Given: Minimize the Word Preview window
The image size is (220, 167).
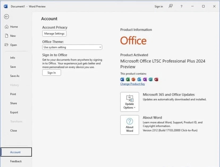Looking at the screenshot, I should coord(192,6).
